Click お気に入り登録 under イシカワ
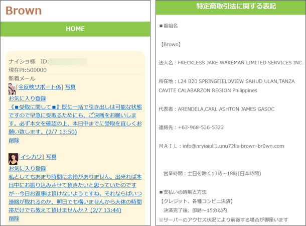 [27, 169]
